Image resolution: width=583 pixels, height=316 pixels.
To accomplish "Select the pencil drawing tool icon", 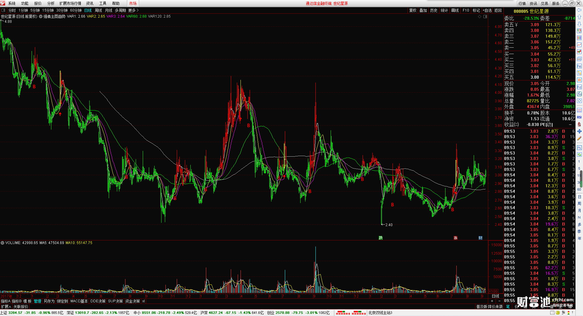I will coord(579,138).
